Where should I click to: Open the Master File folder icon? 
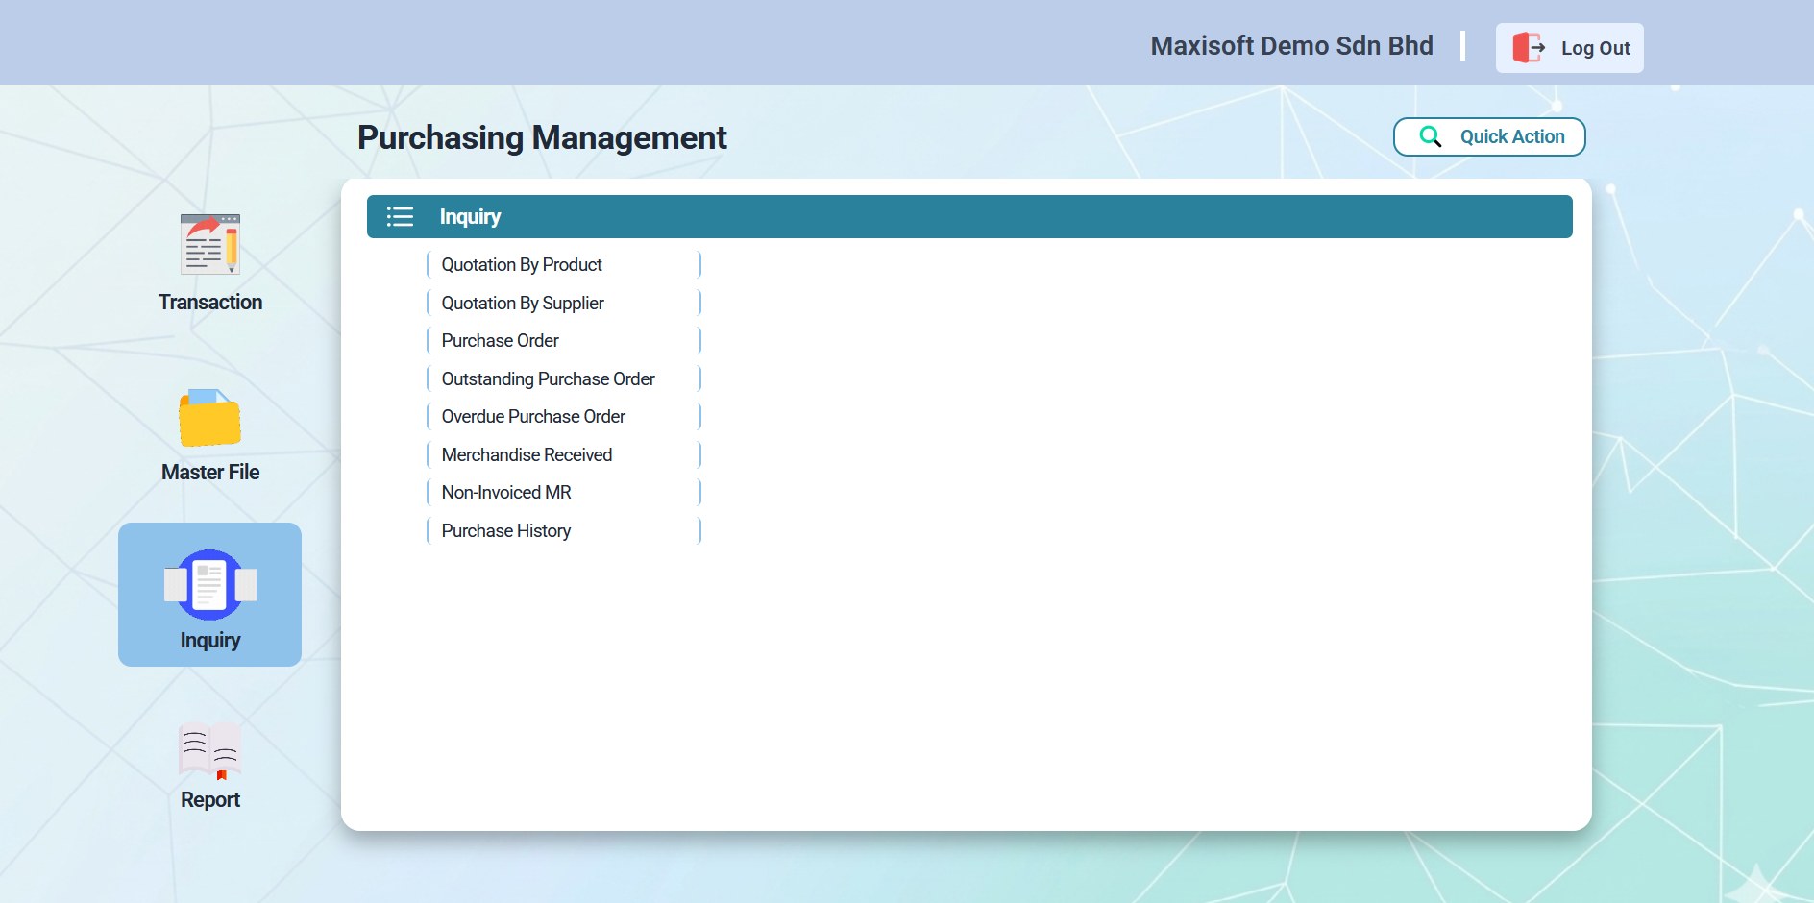(209, 418)
